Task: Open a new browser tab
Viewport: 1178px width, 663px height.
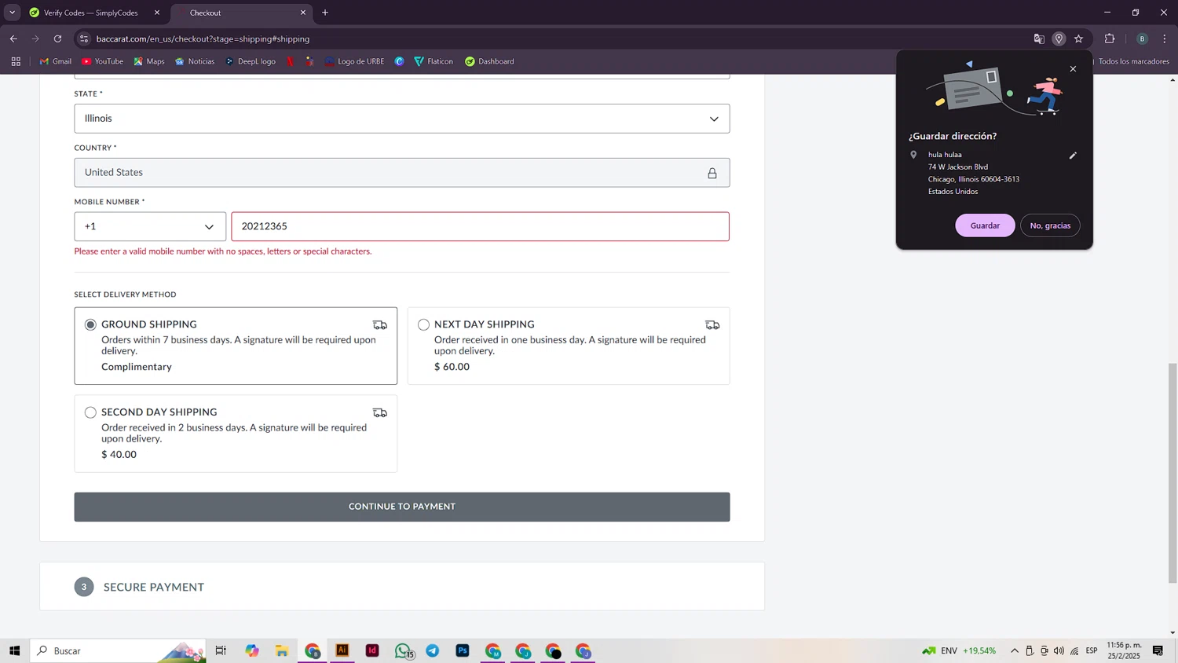Action: pyautogui.click(x=325, y=13)
